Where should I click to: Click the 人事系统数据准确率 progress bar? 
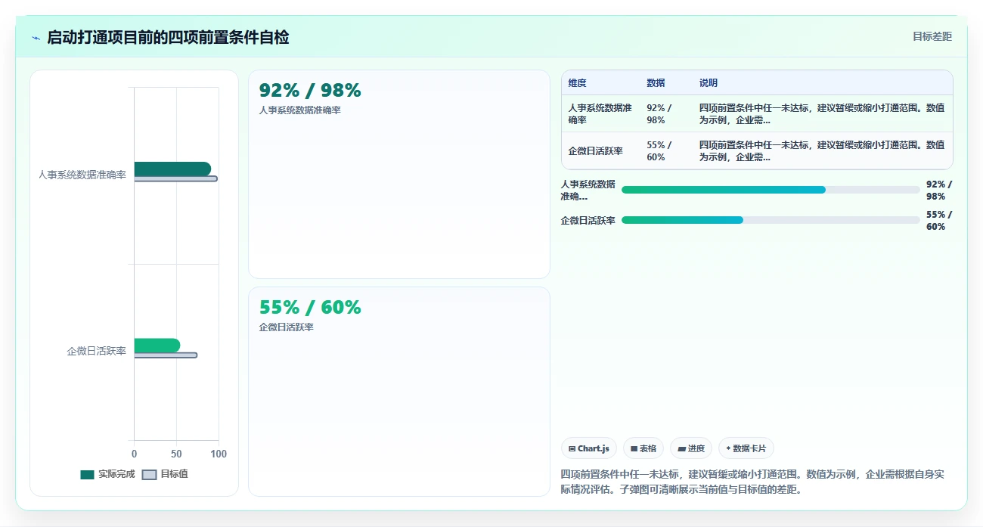(770, 190)
